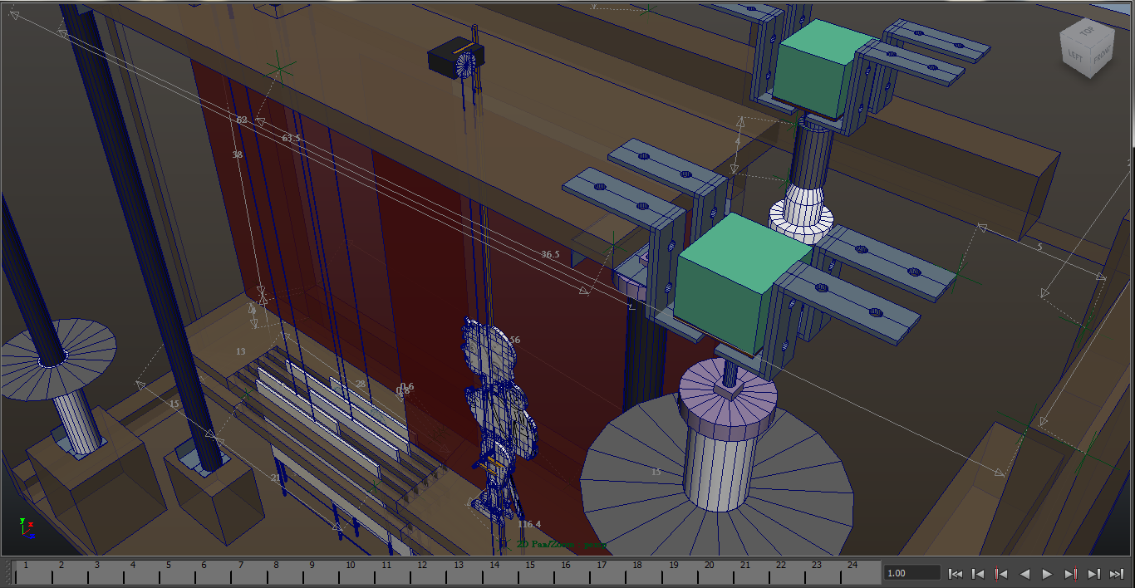1135x588 pixels.
Task: Jump to the next keyframe
Action: click(1071, 573)
